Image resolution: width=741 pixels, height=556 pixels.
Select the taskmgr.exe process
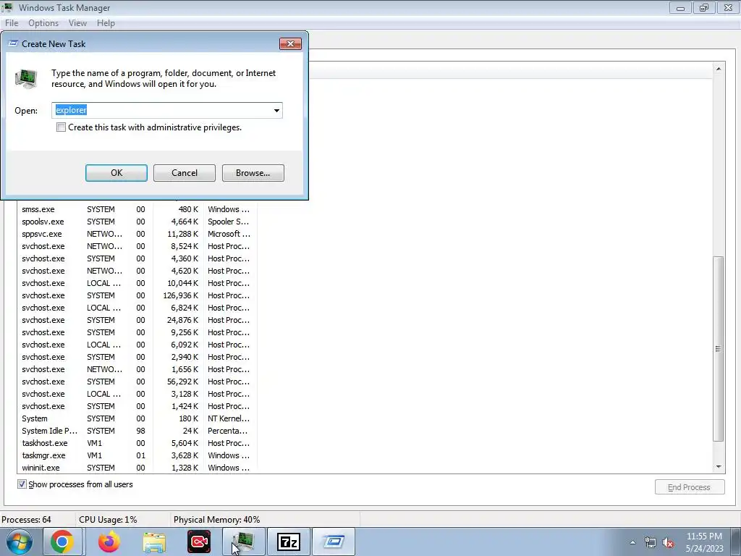[137, 455]
